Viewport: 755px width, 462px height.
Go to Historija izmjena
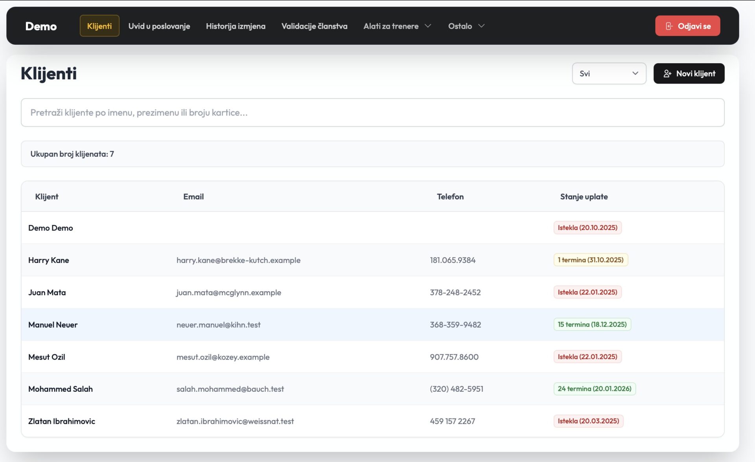coord(235,26)
